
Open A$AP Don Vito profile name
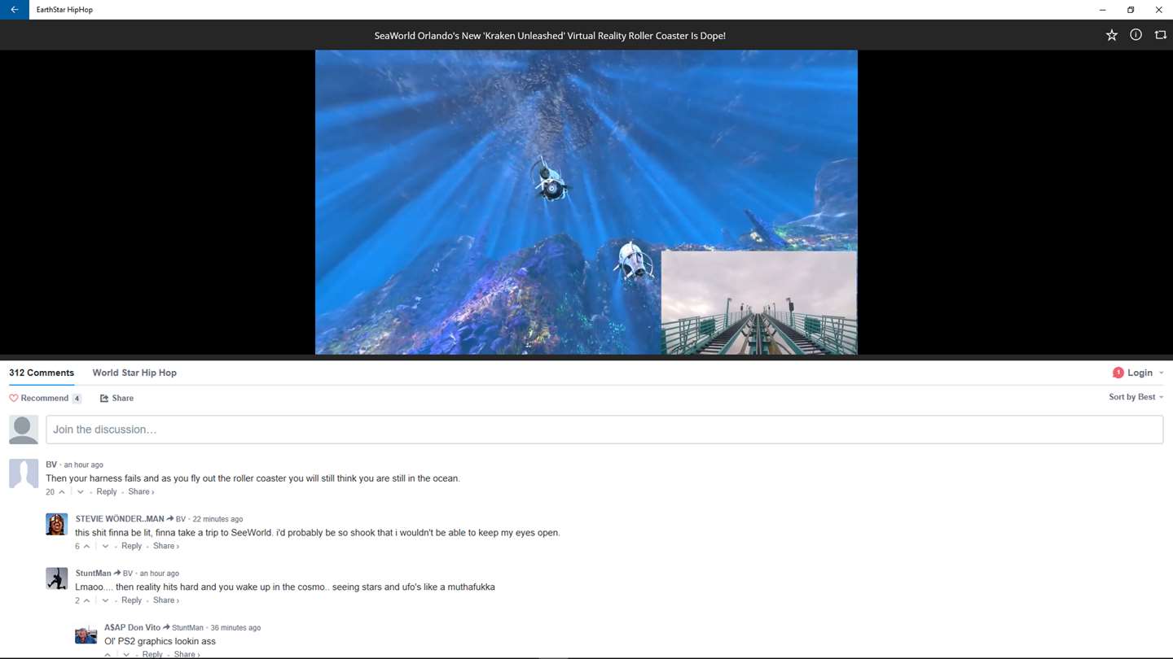132,627
